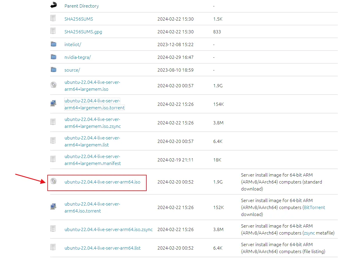Viewport: 347px width, 258px height.
Task: Open the SHA256SUMS file link
Action: point(79,19)
